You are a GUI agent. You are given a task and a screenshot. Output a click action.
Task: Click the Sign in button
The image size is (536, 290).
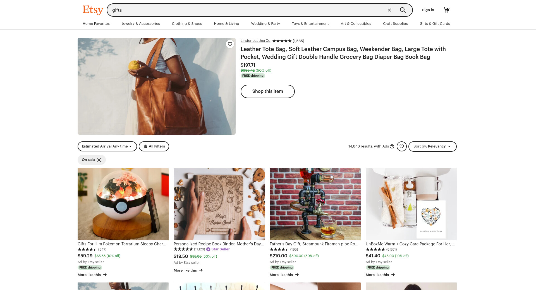coord(428,10)
